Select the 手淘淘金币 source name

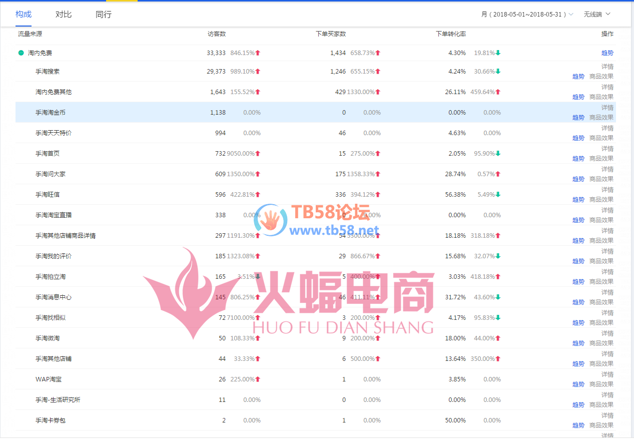[x=51, y=113]
